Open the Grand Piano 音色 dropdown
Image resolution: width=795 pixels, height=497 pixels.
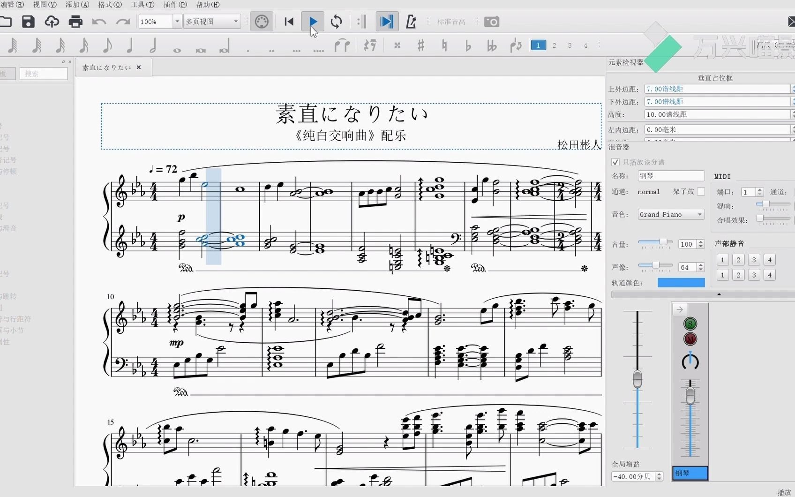pyautogui.click(x=671, y=214)
